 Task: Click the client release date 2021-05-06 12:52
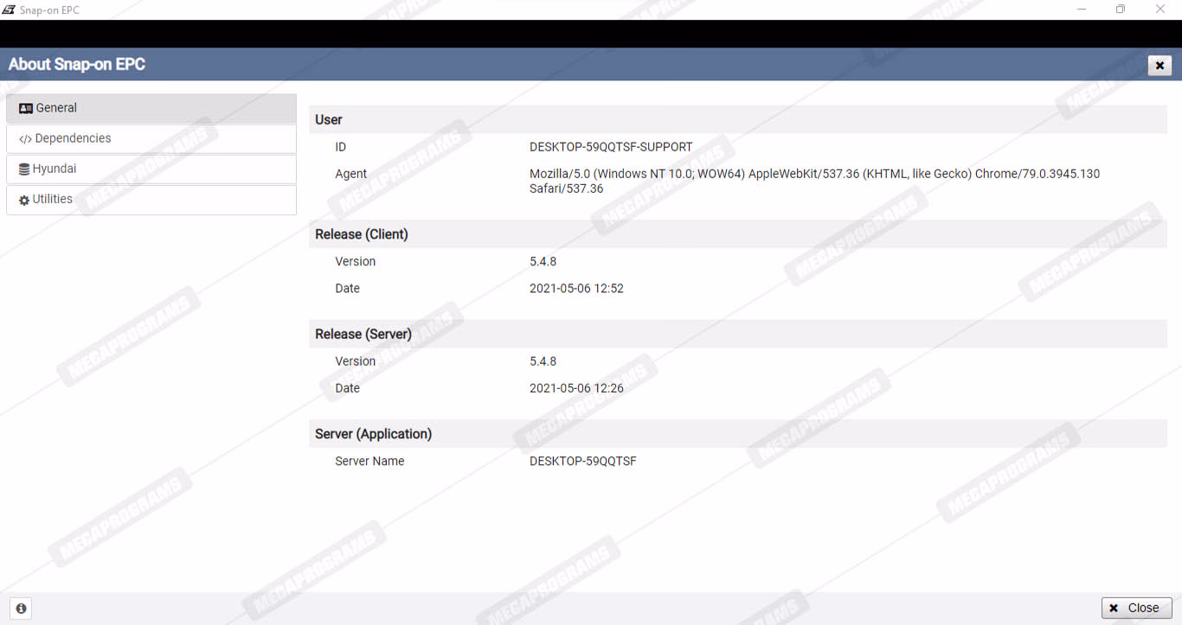click(576, 289)
